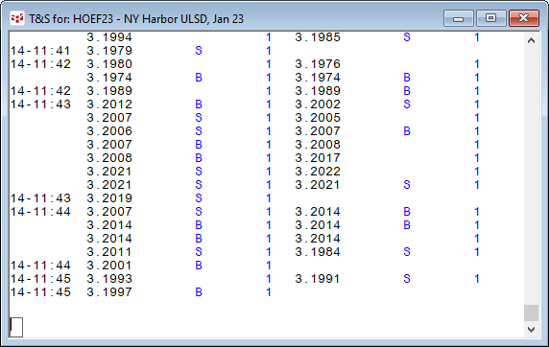Click price 3.1993 at 14-11:45
This screenshot has width=549, height=347.
[109, 279]
